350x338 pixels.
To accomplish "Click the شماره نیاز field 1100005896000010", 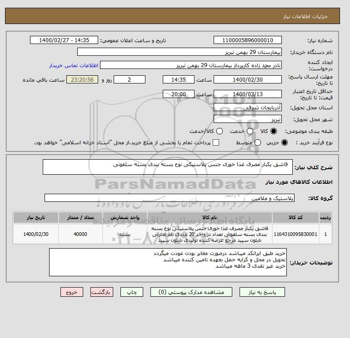I will tap(248, 40).
